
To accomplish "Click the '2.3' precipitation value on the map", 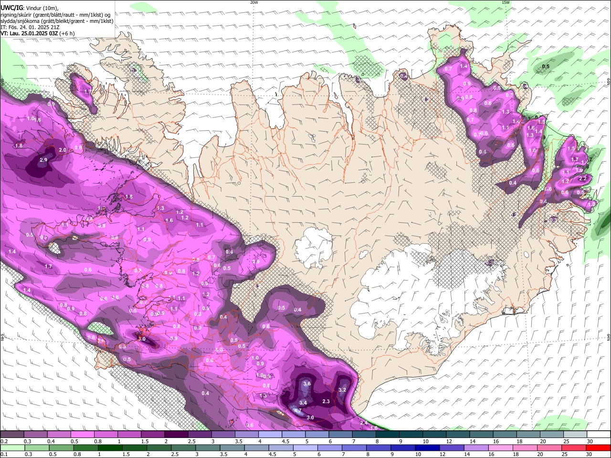I will click(x=326, y=402).
